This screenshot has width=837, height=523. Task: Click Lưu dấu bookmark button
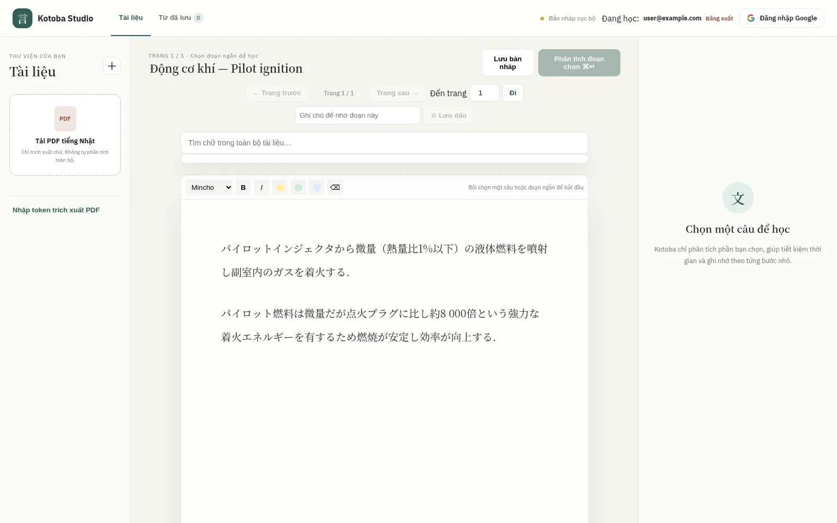[x=448, y=116]
